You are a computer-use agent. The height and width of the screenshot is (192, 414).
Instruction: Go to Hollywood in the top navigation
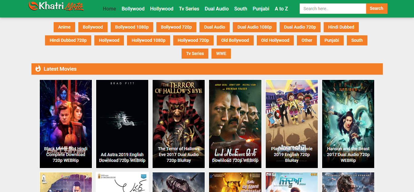(x=162, y=9)
